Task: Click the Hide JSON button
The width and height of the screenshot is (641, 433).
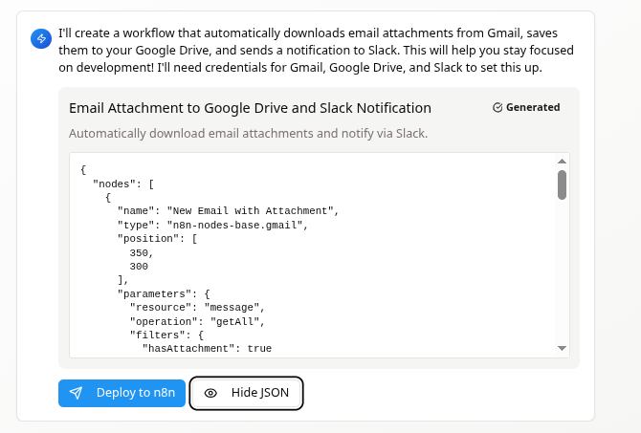Action: (x=246, y=393)
